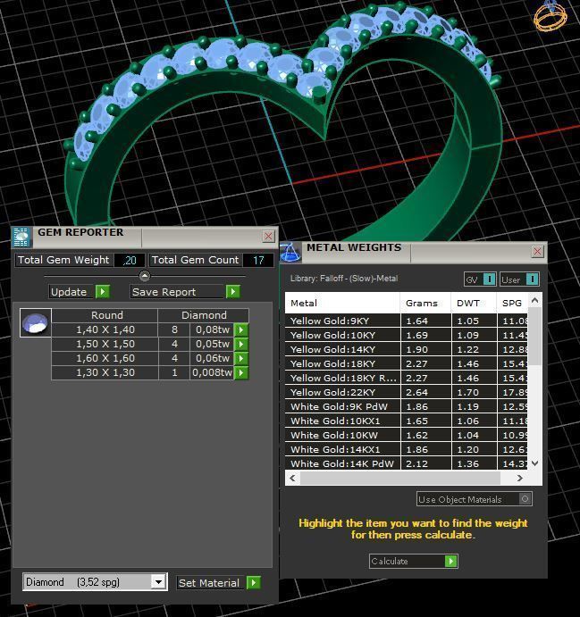This screenshot has width=580, height=617.
Task: Select the Yellow Gold:10KY row
Action: tap(406, 335)
